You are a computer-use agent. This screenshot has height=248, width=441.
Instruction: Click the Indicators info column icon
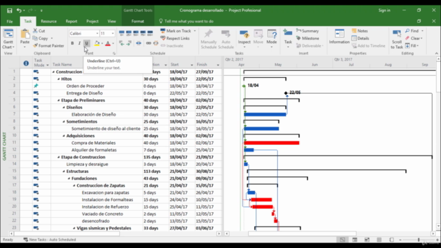click(x=26, y=63)
